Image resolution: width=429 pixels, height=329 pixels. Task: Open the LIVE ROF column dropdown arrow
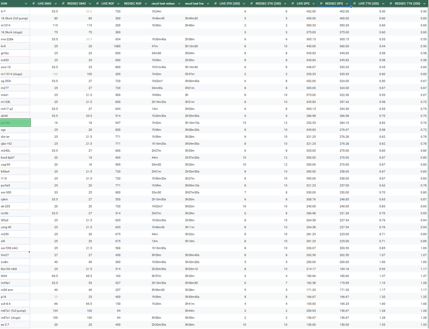[x=118, y=4]
